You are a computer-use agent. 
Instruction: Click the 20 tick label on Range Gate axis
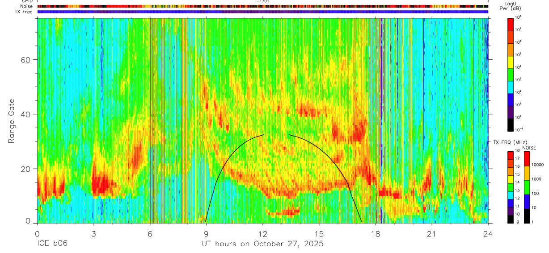[x=27, y=169]
